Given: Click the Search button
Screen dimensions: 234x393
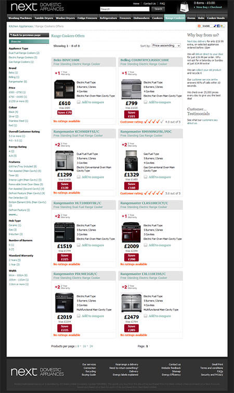Looking at the screenshot, I should coord(158,9).
